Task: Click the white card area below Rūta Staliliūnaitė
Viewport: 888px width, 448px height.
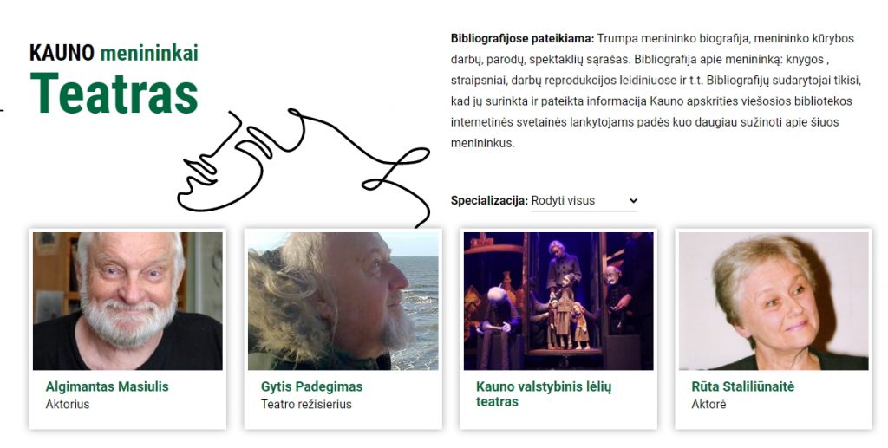Action: (774, 419)
